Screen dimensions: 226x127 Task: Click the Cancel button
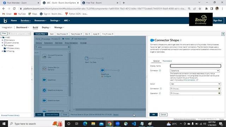click(x=163, y=115)
